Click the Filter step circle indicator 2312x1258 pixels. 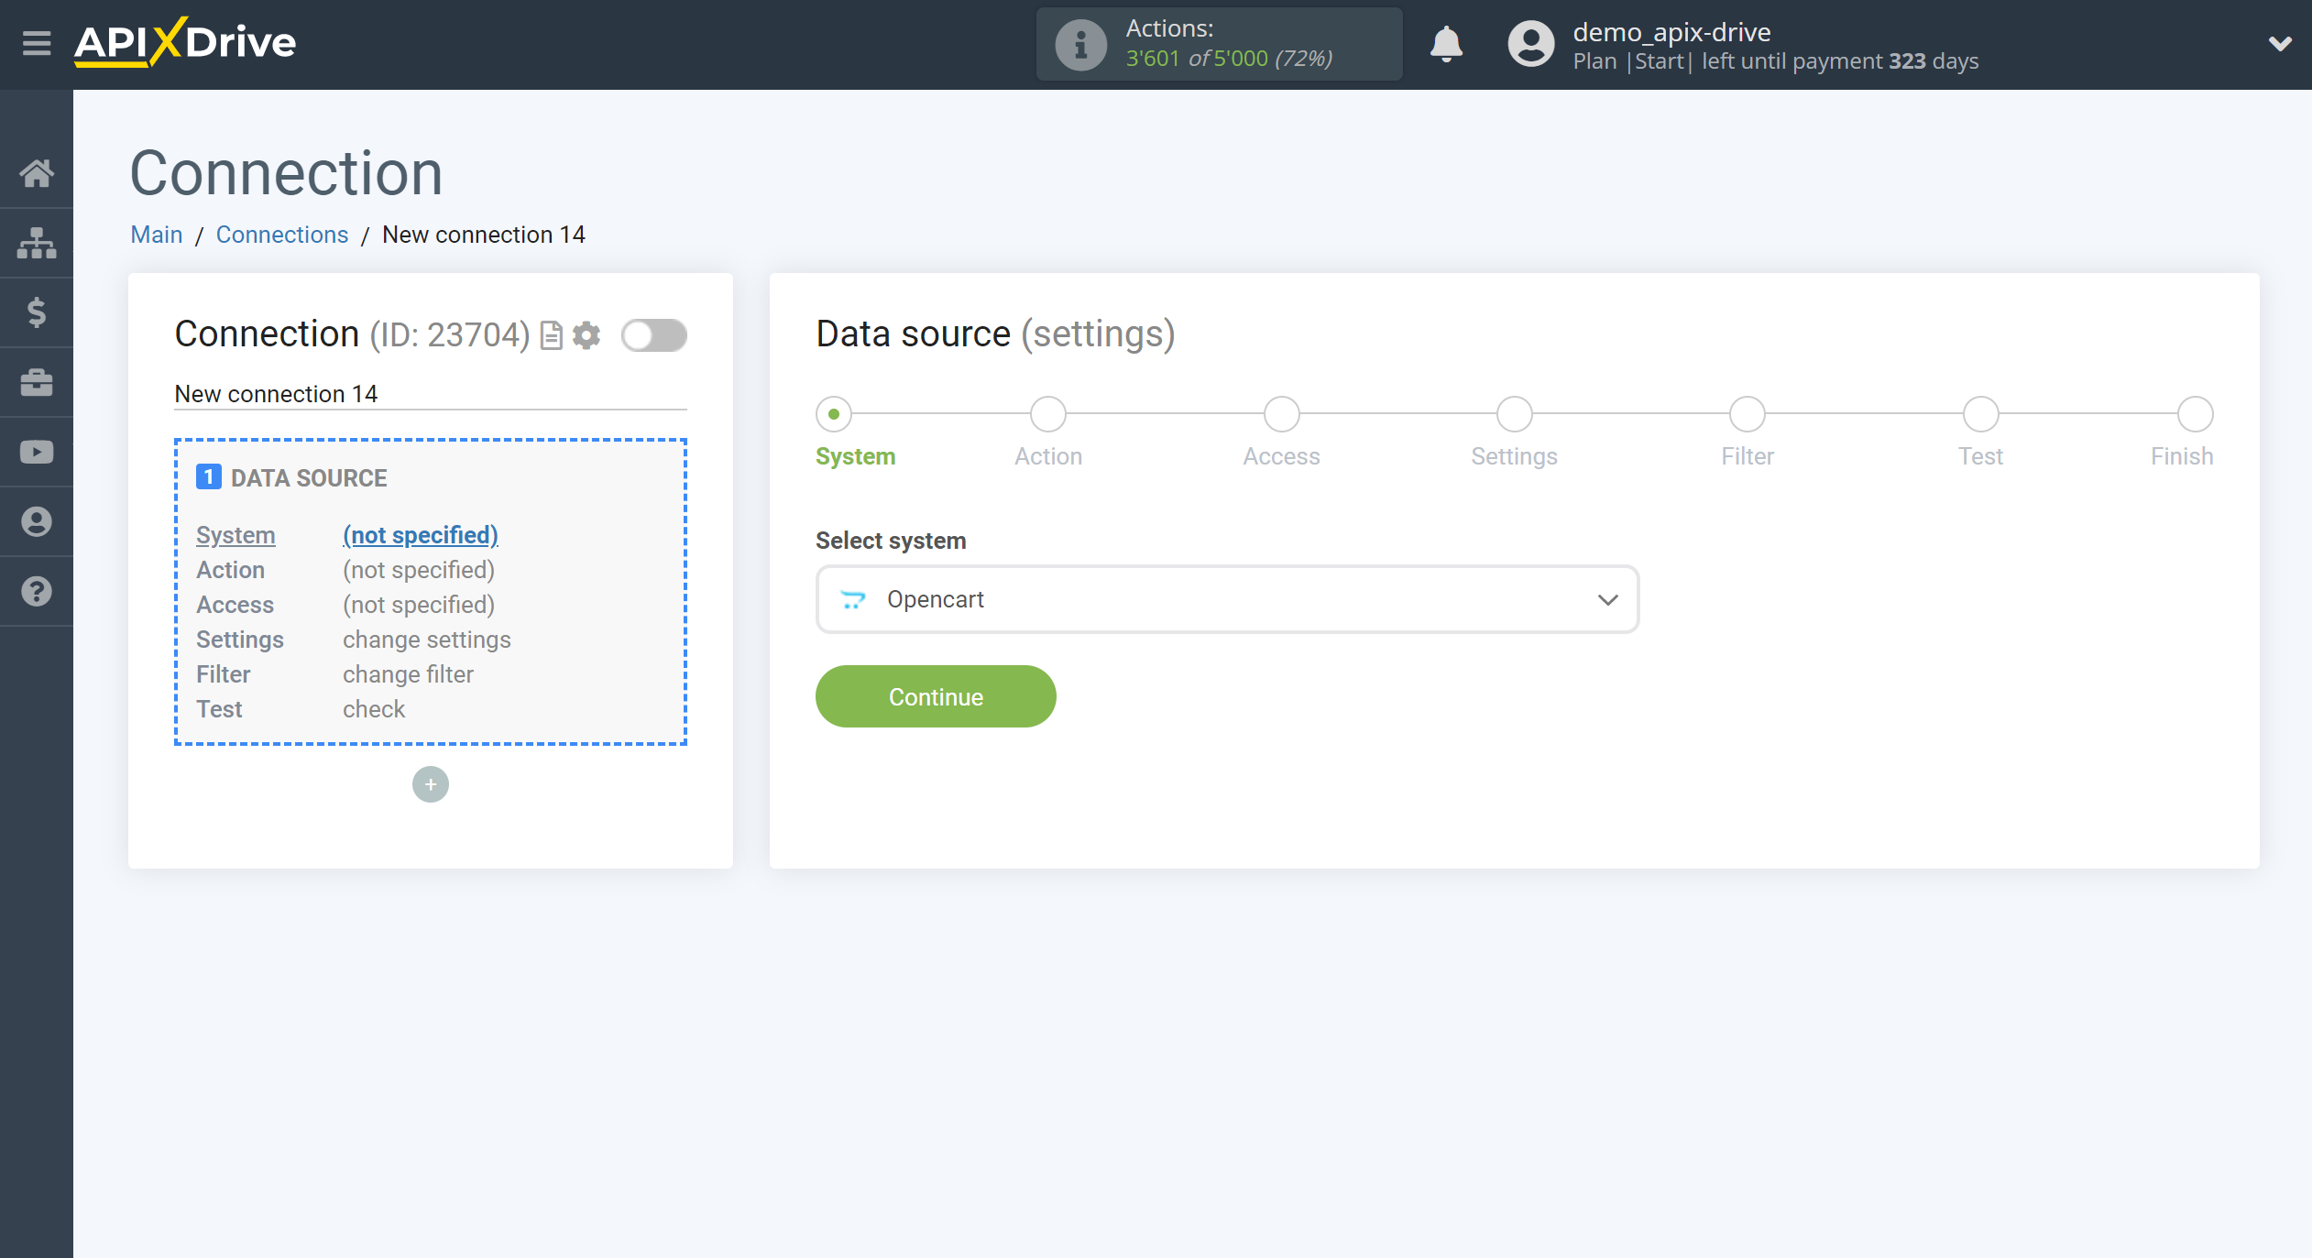[x=1747, y=413]
